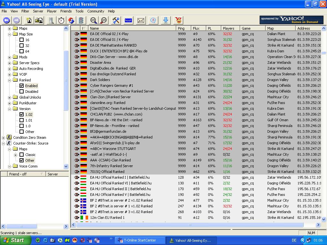
Task: Click the chat bubble toolbar icon
Action: pyautogui.click(x=153, y=20)
